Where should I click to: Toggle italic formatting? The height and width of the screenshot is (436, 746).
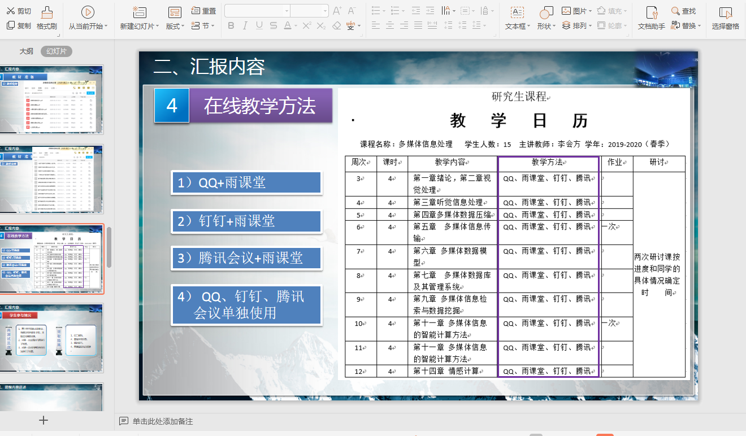point(245,25)
